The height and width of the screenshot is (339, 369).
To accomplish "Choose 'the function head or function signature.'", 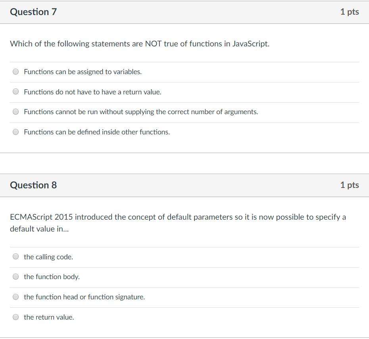I will tap(15, 297).
